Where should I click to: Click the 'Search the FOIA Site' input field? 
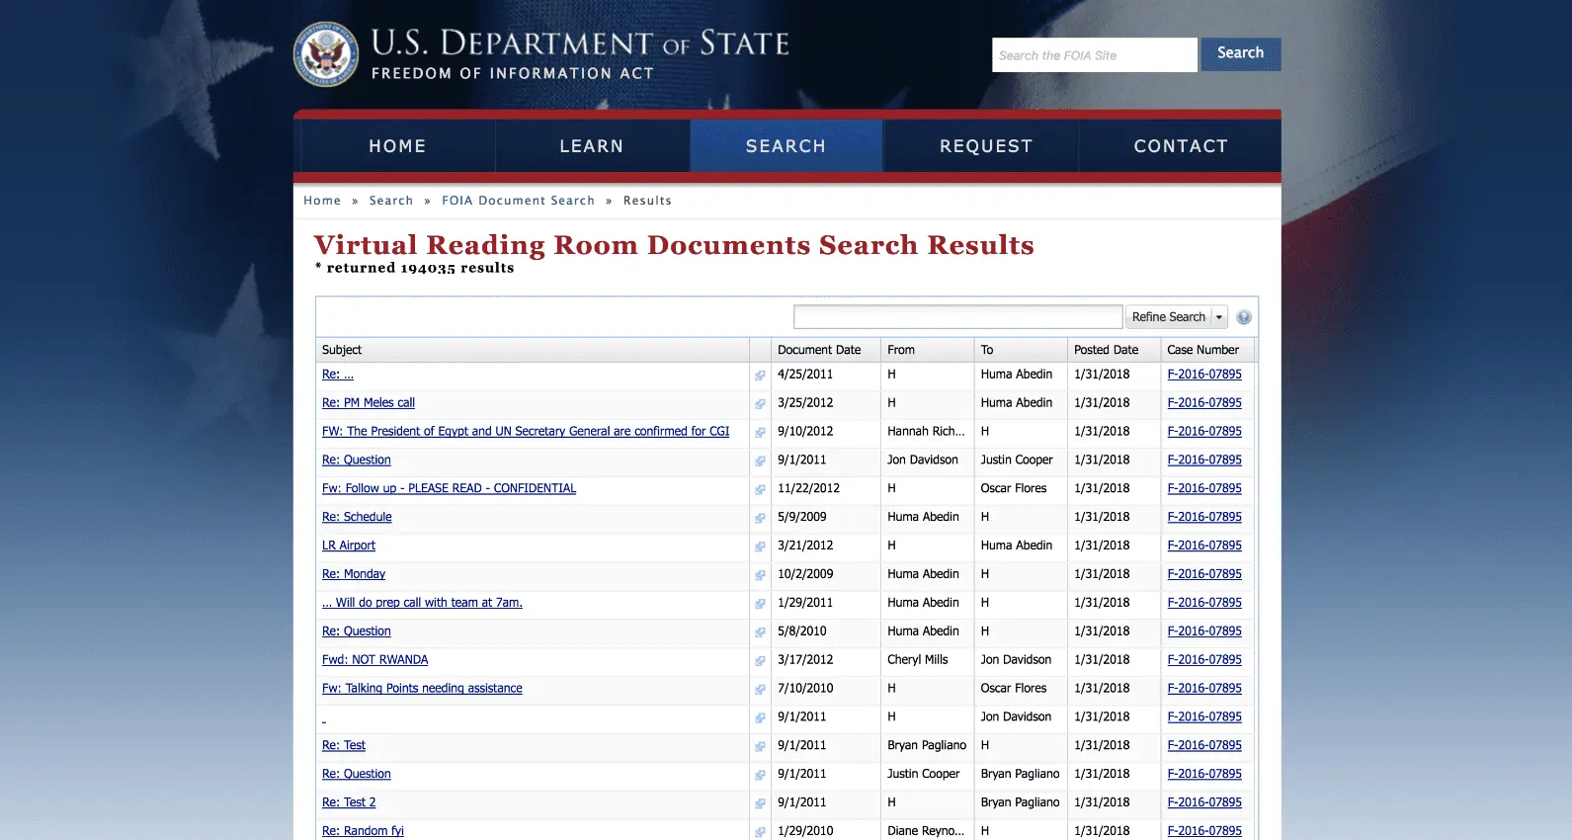[1094, 55]
